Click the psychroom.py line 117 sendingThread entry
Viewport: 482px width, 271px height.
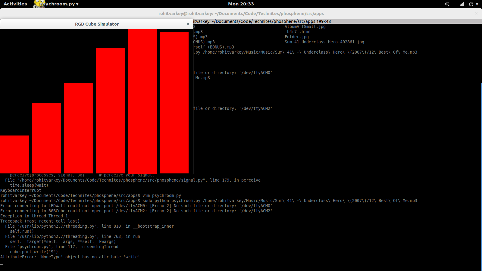click(62, 247)
